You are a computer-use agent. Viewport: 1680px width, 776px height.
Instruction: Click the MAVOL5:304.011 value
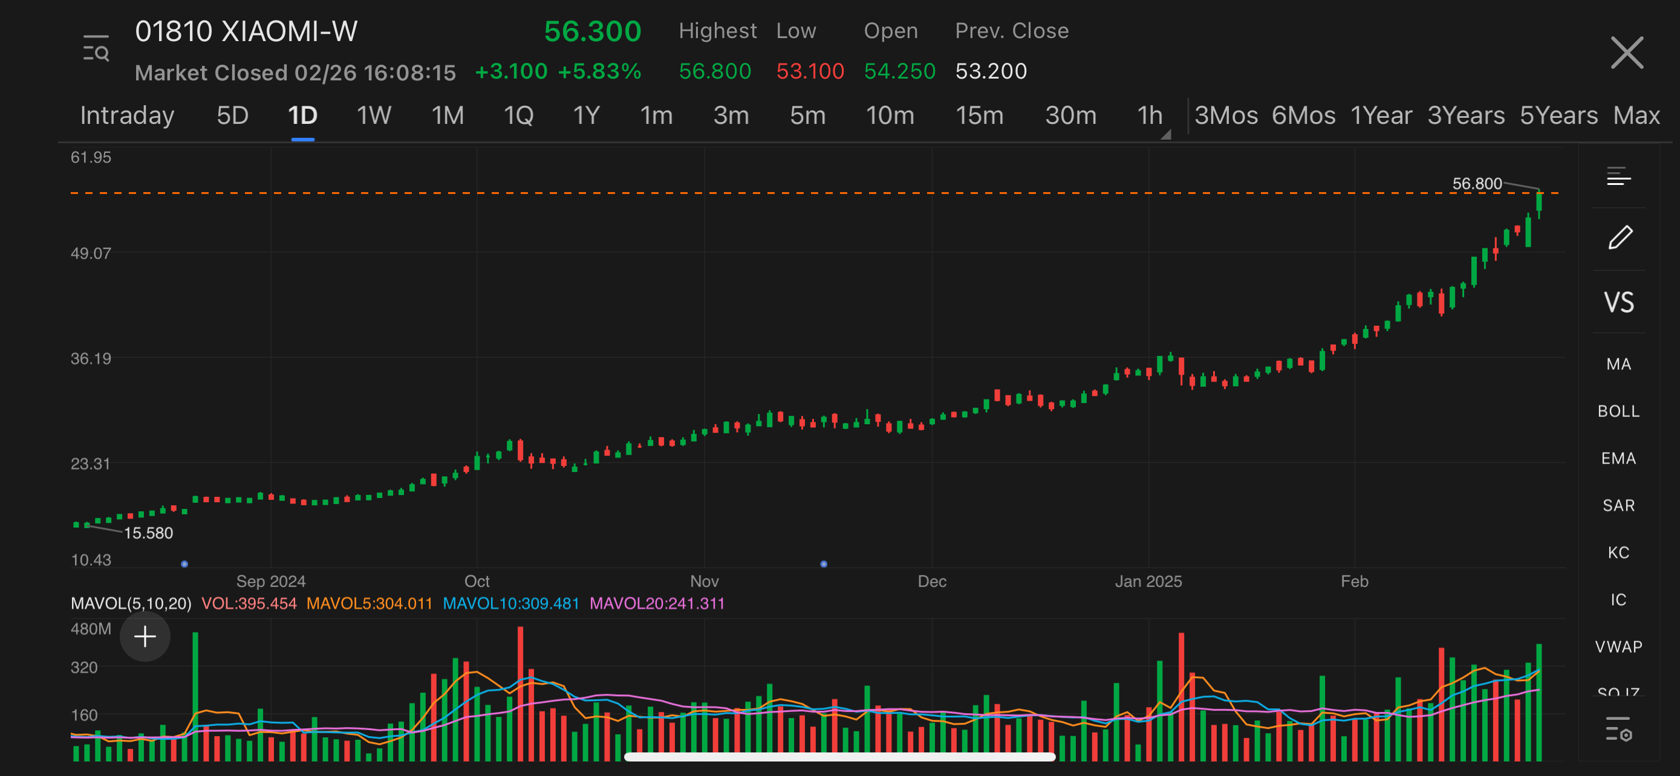click(x=369, y=603)
